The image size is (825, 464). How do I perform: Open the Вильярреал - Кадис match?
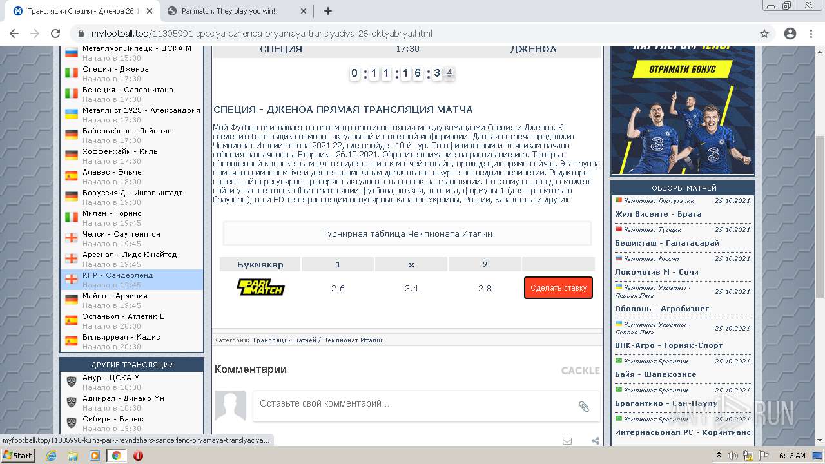click(x=121, y=337)
